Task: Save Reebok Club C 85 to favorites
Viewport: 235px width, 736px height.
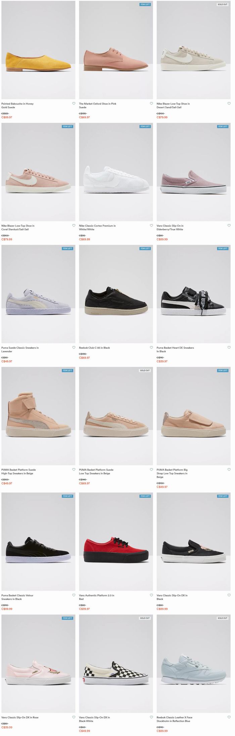Action: [x=151, y=348]
